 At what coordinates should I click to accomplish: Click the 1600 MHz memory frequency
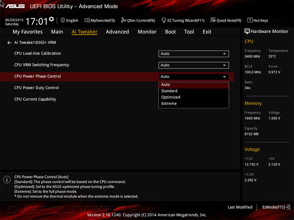coord(252,119)
